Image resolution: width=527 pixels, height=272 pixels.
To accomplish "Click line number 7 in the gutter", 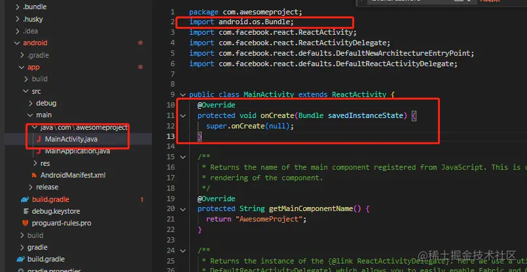I will point(173,74).
